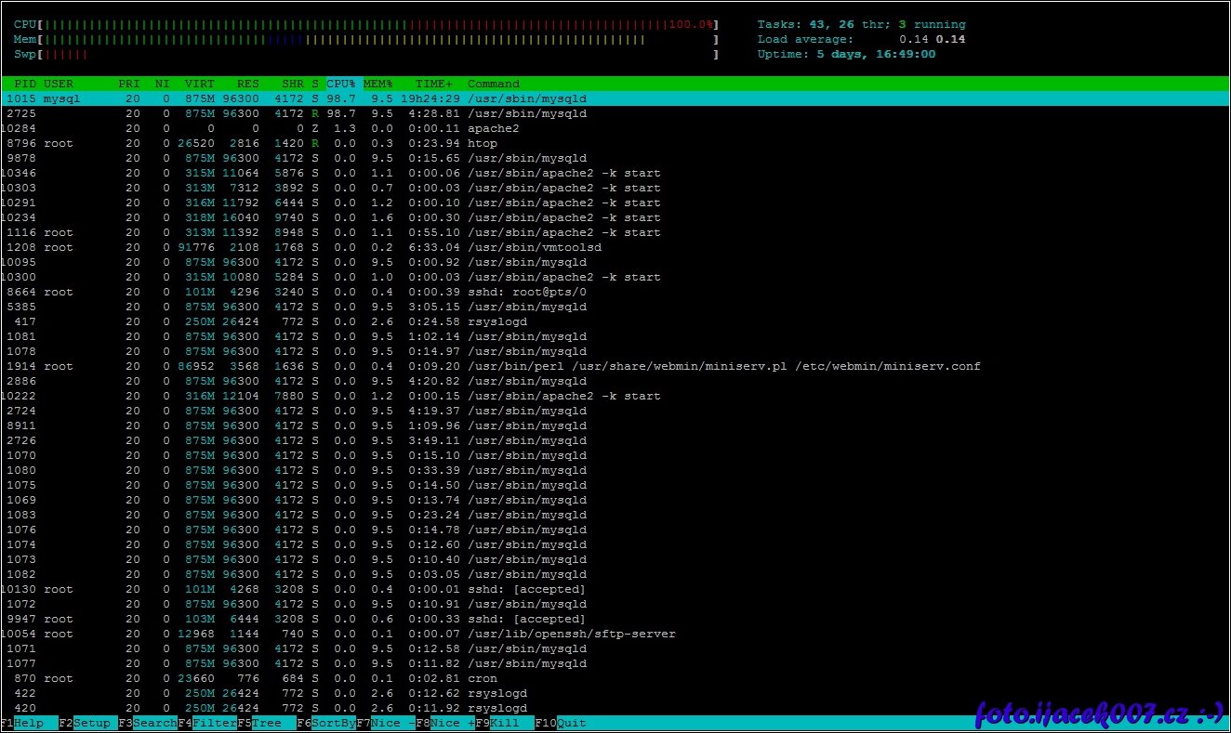The width and height of the screenshot is (1231, 733).
Task: Click the PID column header
Action: pos(25,84)
